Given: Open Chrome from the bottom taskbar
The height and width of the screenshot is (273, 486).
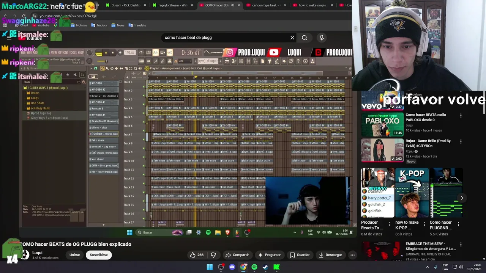Looking at the screenshot, I should pyautogui.click(x=243, y=267).
